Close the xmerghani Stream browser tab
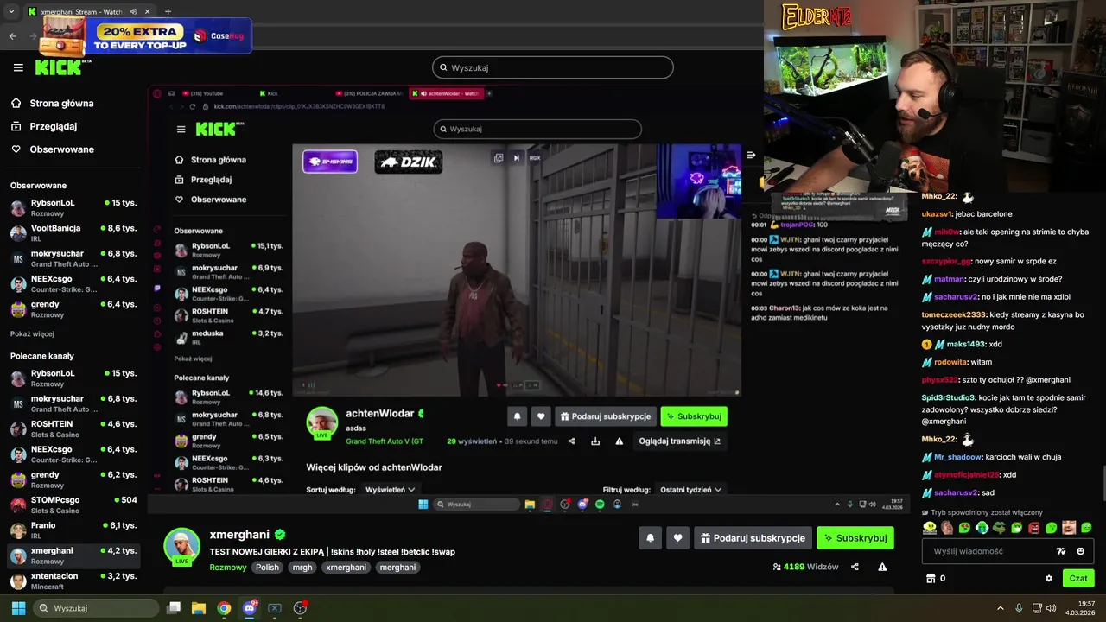Image resolution: width=1106 pixels, height=622 pixels. [x=148, y=12]
